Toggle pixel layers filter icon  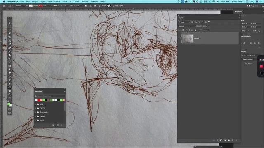coord(192,22)
